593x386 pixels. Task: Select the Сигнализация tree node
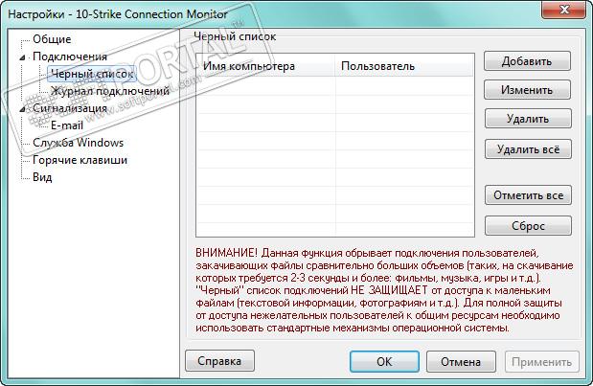pyautogui.click(x=70, y=108)
